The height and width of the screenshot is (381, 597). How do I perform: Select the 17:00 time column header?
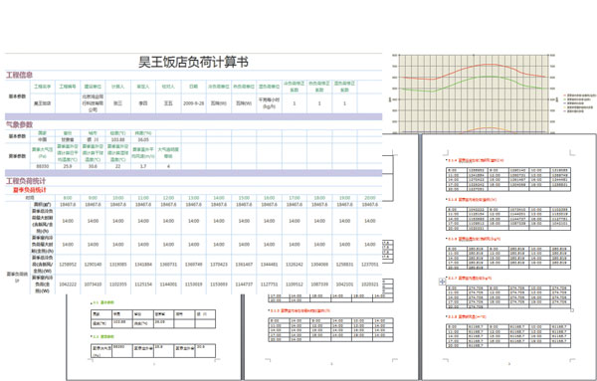point(295,198)
